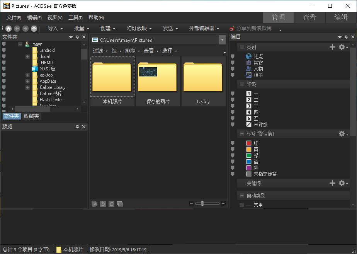Pin the 预览 panel

coord(77,127)
